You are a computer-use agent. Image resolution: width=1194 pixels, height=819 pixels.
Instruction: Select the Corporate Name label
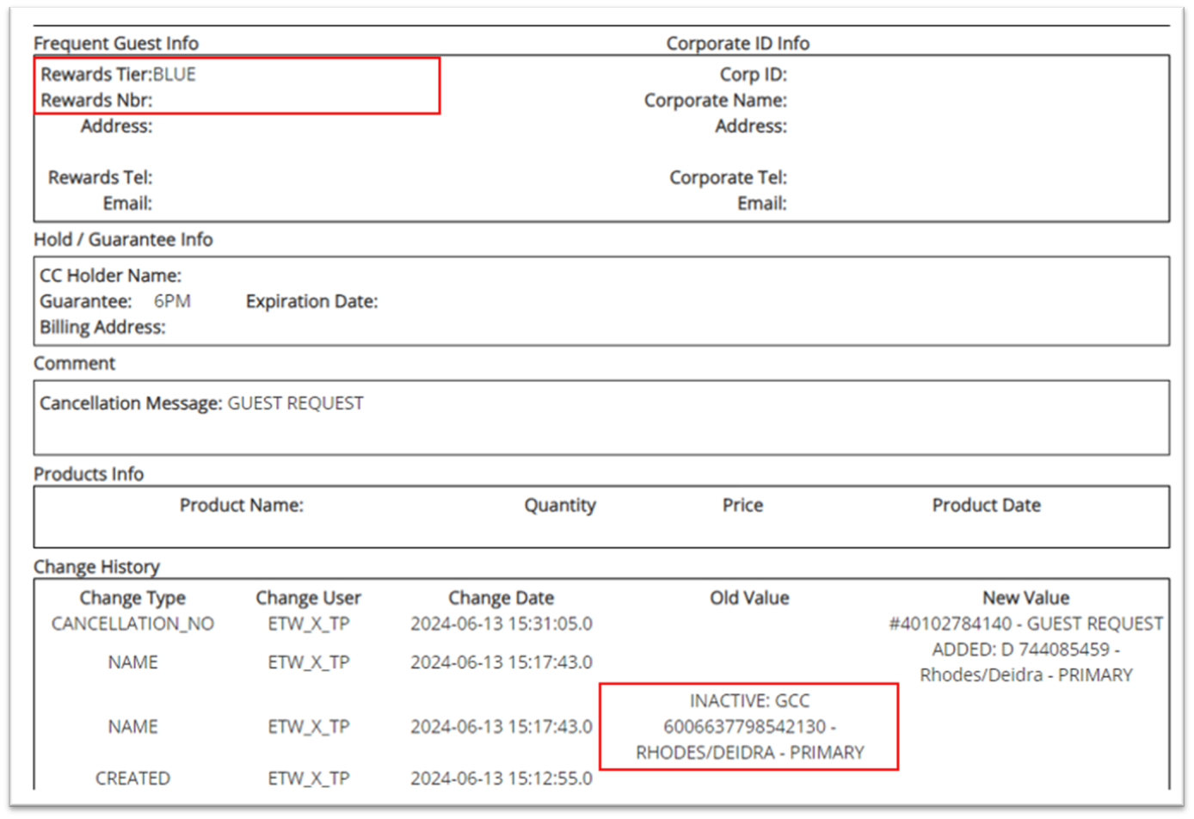pyautogui.click(x=715, y=100)
